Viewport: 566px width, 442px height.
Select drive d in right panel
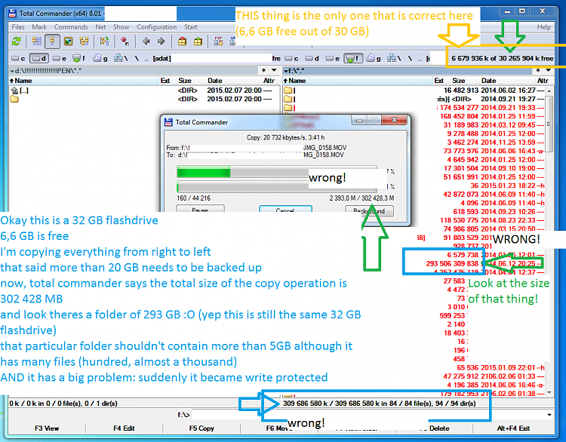click(x=312, y=58)
